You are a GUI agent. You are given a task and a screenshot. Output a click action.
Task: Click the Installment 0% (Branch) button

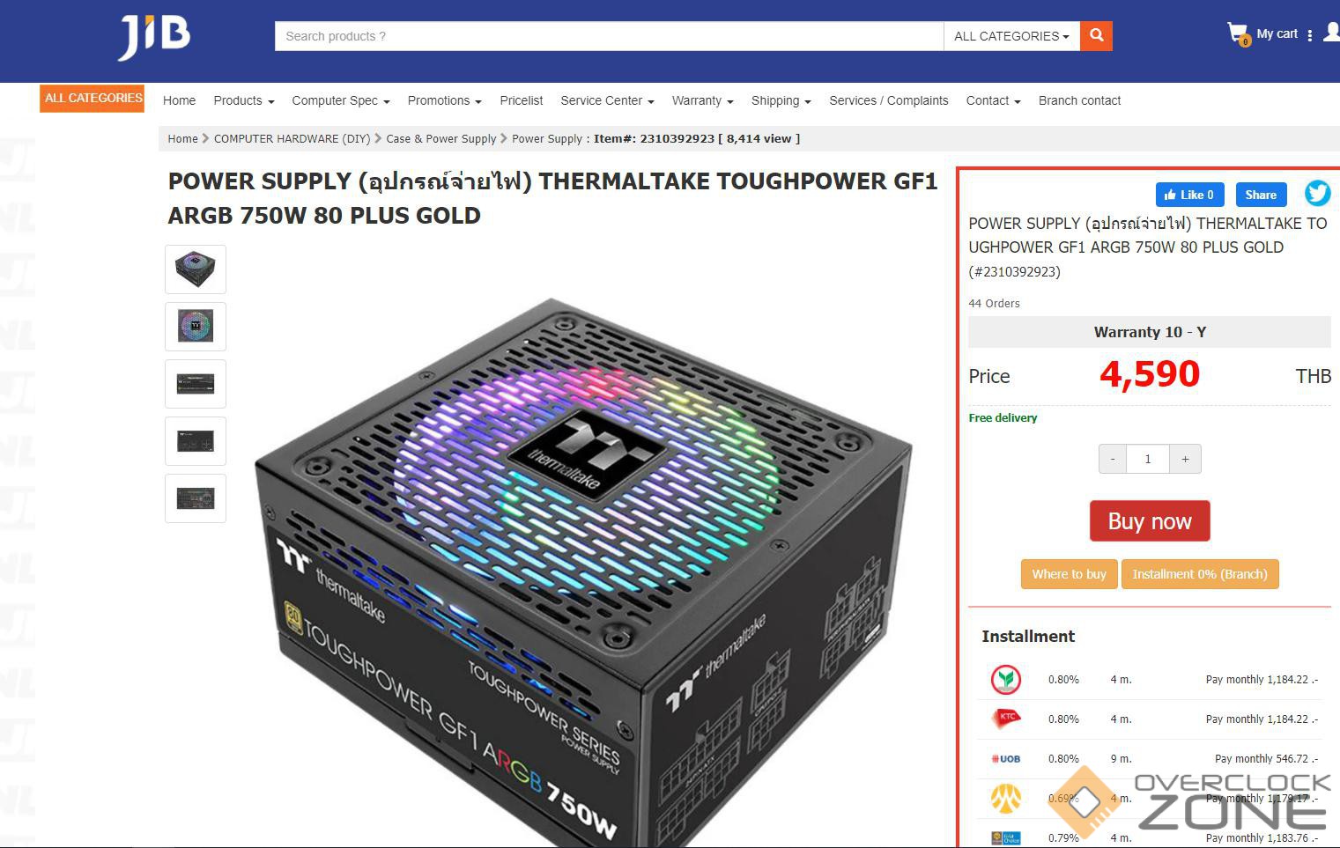tap(1199, 574)
